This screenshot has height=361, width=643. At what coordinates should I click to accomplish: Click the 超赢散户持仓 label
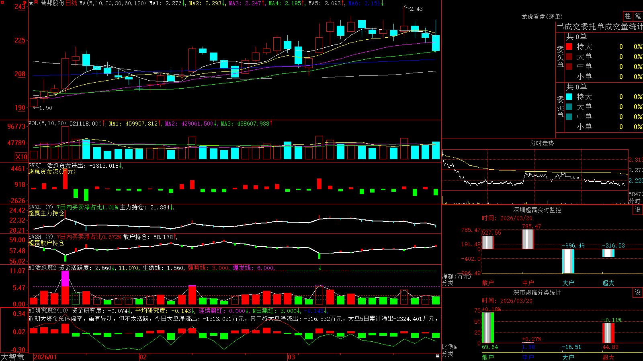(x=46, y=243)
